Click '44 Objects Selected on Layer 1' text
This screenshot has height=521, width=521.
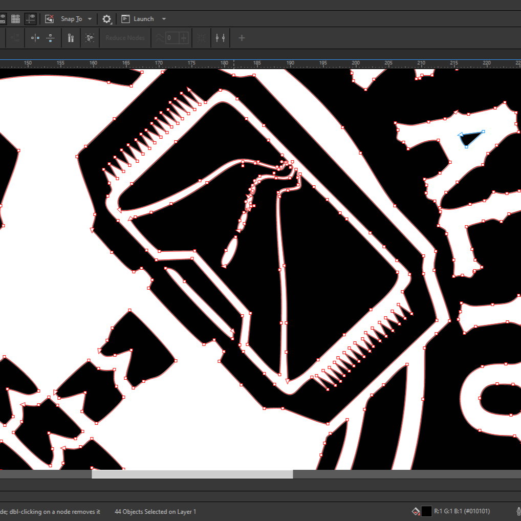click(x=155, y=512)
